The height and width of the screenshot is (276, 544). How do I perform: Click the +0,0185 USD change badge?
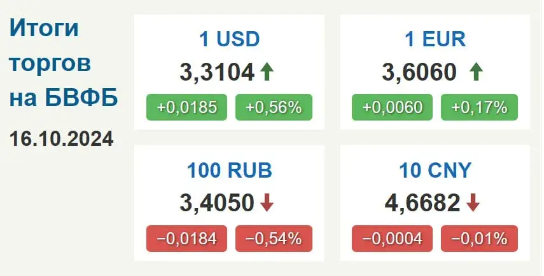187,107
